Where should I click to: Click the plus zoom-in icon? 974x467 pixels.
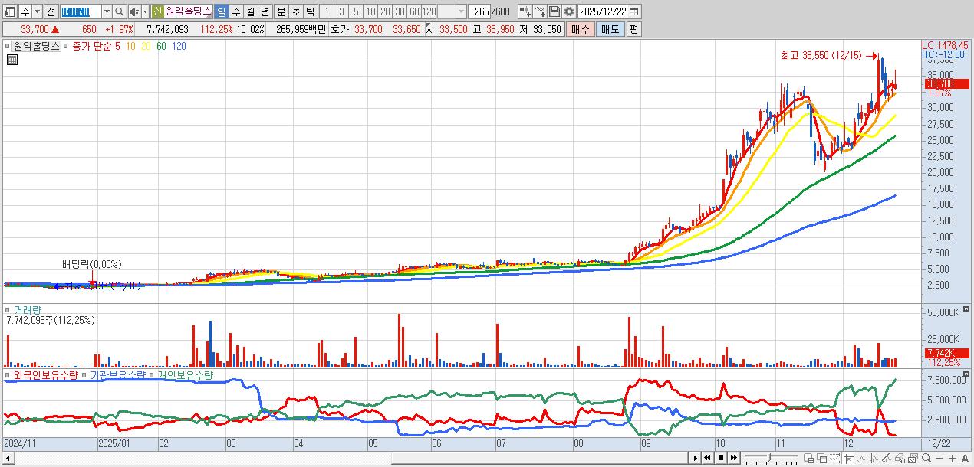952,458
